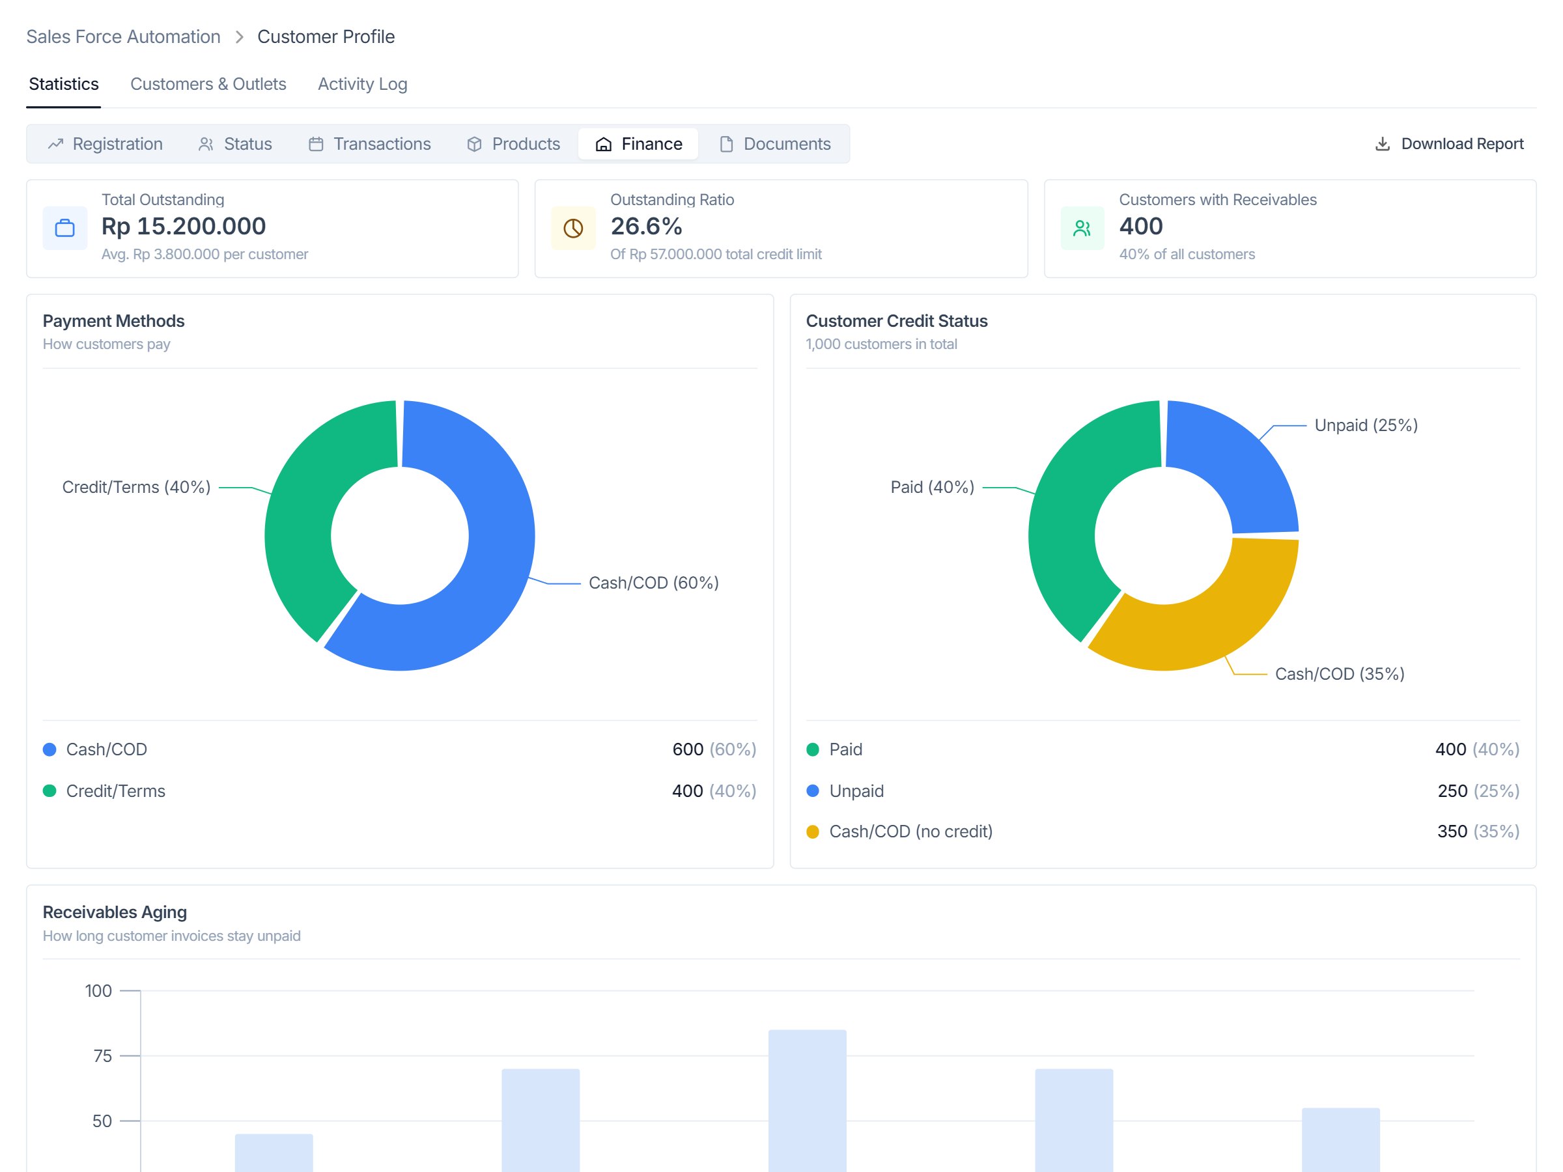The height and width of the screenshot is (1172, 1563).
Task: Select the Registration sub-tab
Action: point(106,144)
